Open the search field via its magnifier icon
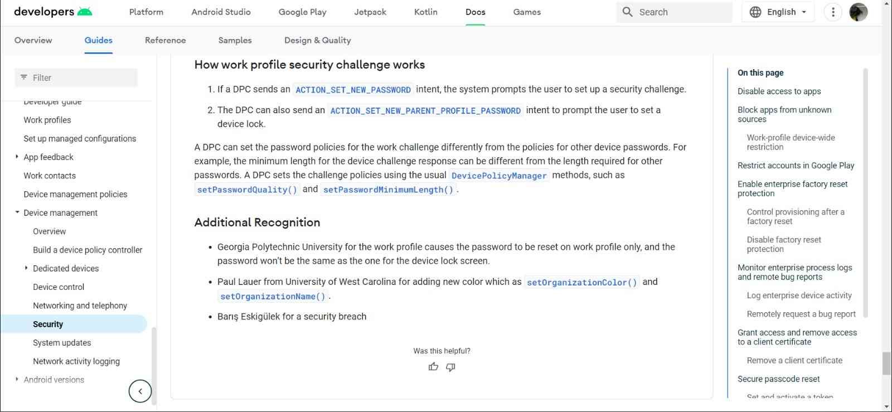Image resolution: width=892 pixels, height=412 pixels. coord(627,12)
